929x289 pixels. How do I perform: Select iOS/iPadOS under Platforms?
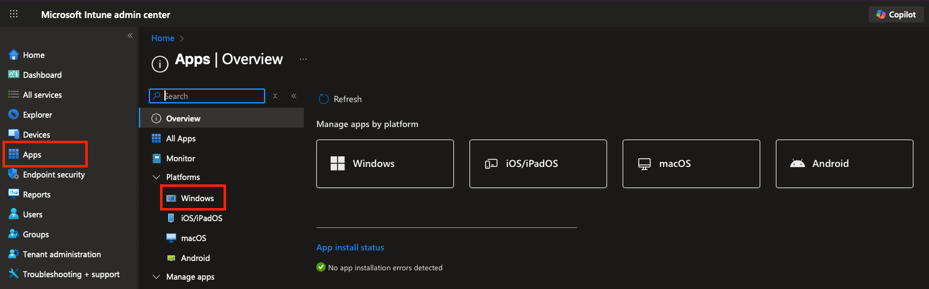point(201,218)
